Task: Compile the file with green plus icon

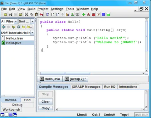Action: click(x=84, y=14)
